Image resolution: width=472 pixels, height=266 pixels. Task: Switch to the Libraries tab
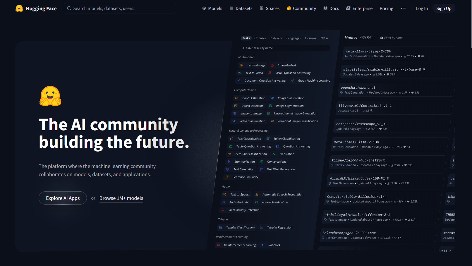coord(260,38)
